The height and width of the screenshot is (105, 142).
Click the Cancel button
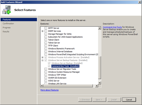pyautogui.click(x=129, y=100)
